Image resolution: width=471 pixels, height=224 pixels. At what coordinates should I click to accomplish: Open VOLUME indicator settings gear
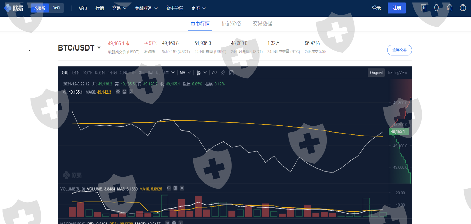pos(175,188)
